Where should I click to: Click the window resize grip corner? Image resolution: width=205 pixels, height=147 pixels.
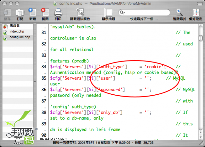(x=202, y=143)
